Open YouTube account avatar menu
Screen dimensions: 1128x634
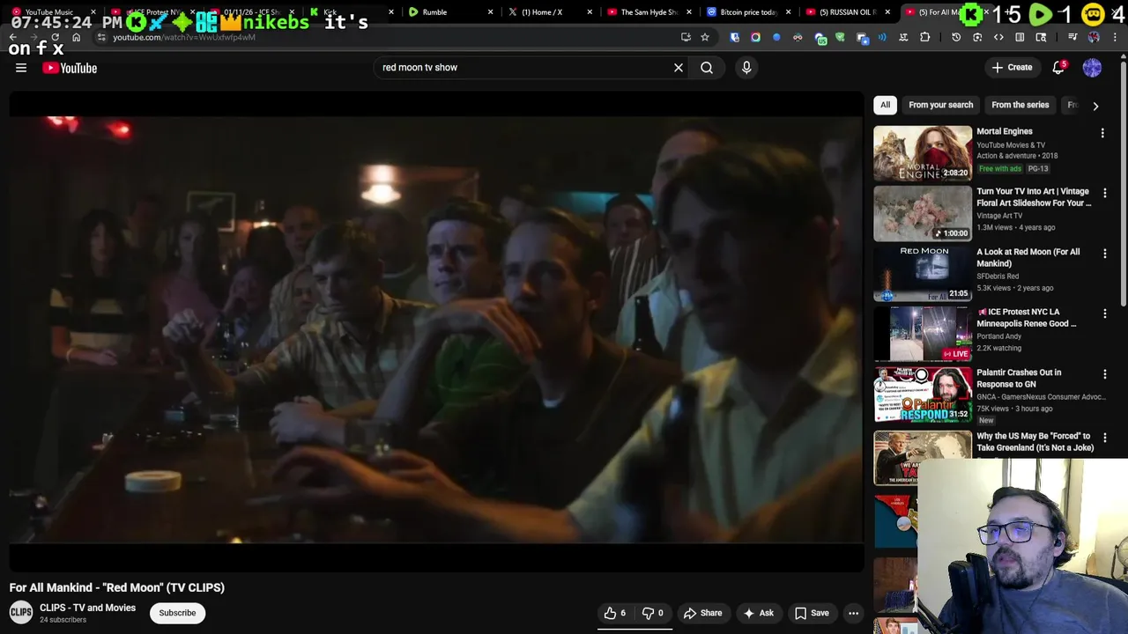pyautogui.click(x=1092, y=67)
